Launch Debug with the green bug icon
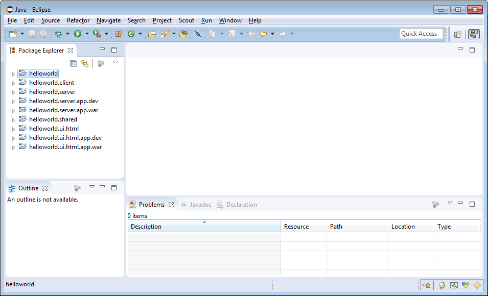The height and width of the screenshot is (296, 488). 59,34
